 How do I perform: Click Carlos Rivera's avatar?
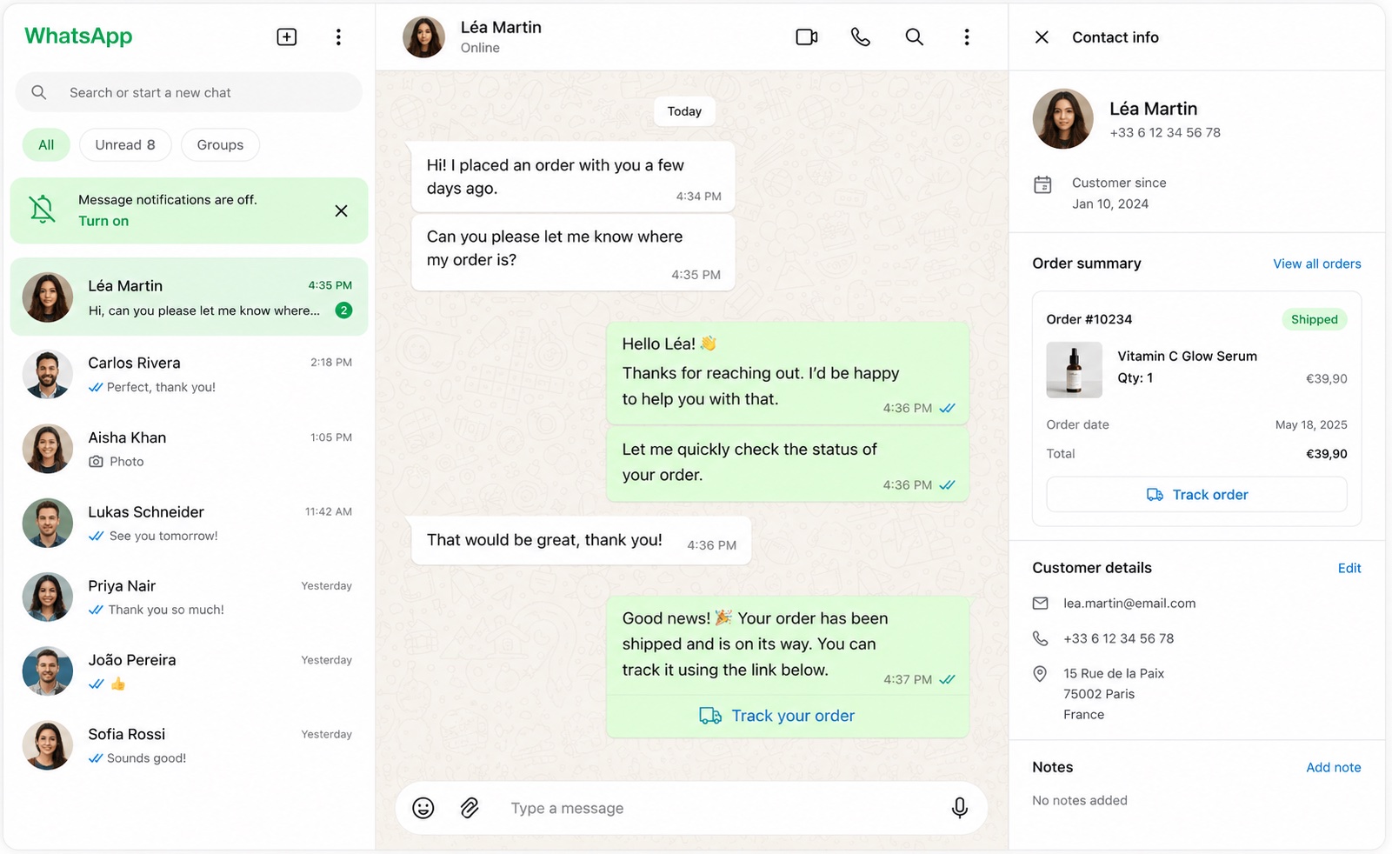[x=48, y=374]
